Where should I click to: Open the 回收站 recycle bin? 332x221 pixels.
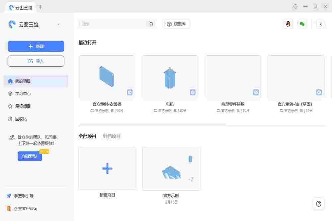[x=20, y=119]
